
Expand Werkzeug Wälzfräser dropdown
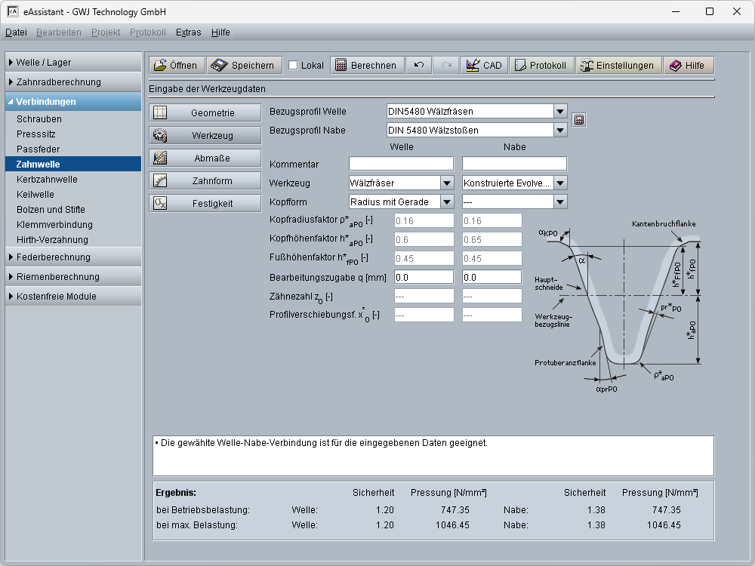click(446, 183)
